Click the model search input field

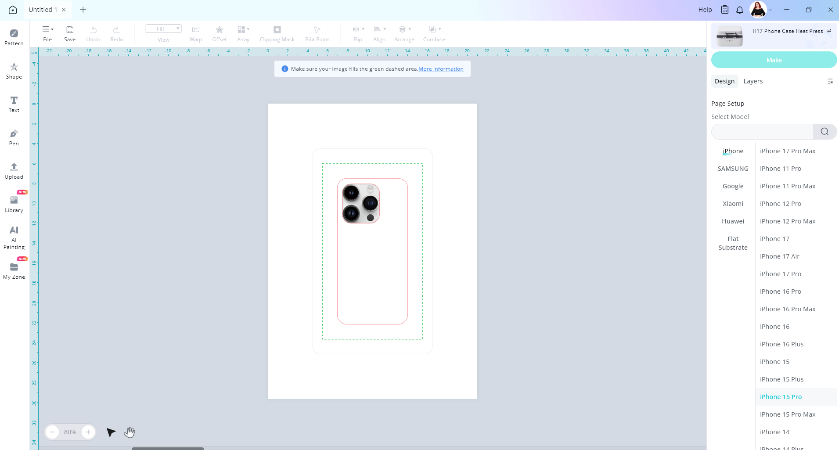click(x=762, y=132)
